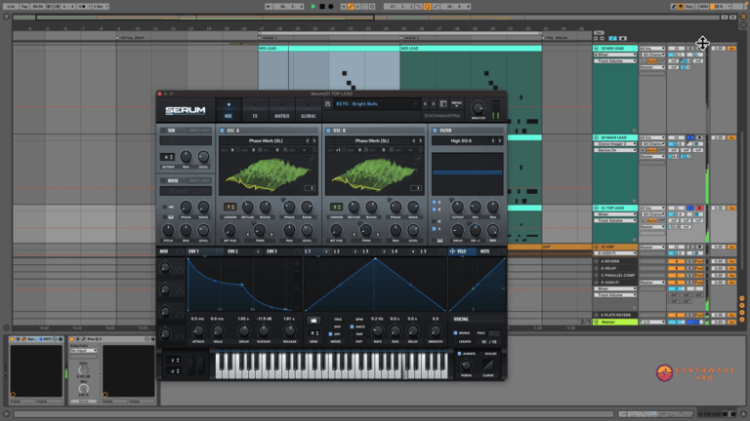This screenshot has width=750, height=421.
Task: Toggle OSC B enable switch
Action: point(328,131)
